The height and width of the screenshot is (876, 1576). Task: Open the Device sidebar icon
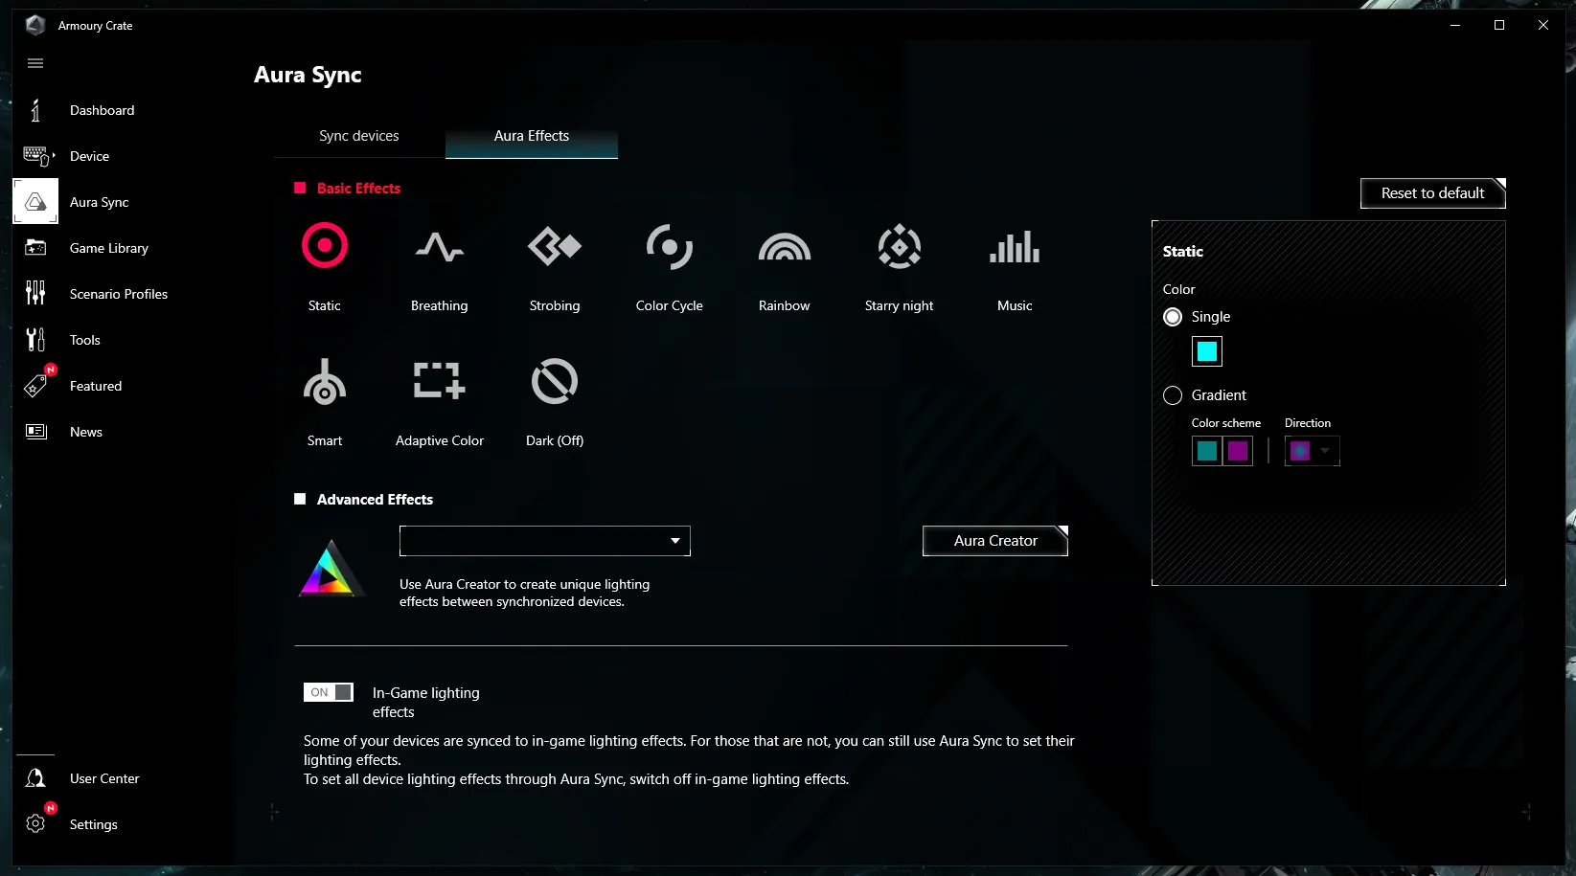tap(37, 156)
